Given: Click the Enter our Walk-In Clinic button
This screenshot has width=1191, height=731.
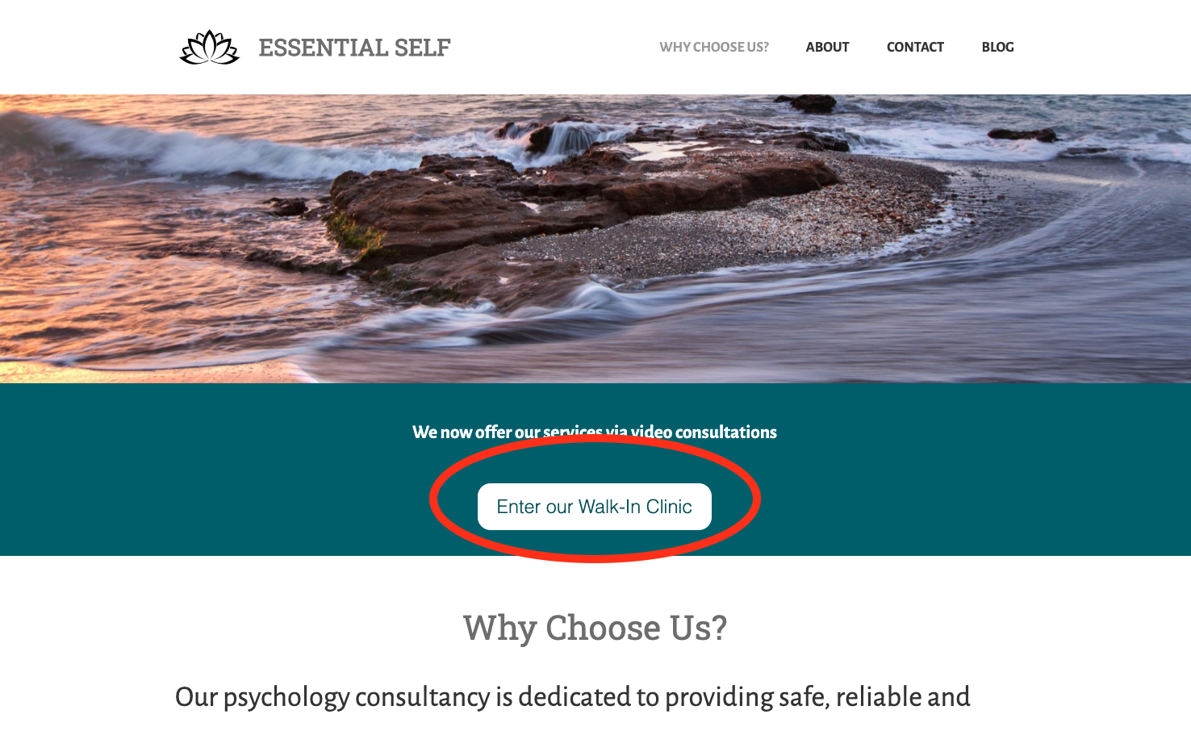Looking at the screenshot, I should tap(595, 507).
